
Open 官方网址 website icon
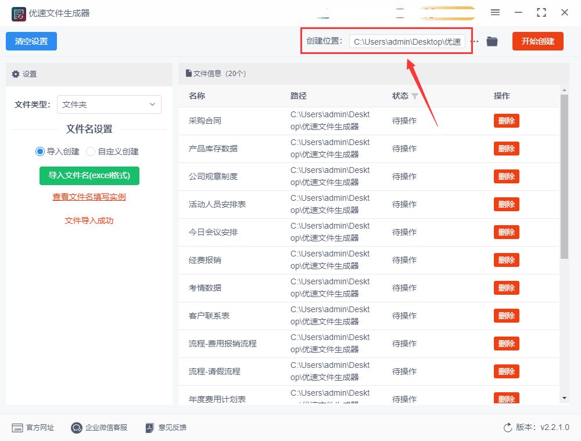tap(17, 428)
